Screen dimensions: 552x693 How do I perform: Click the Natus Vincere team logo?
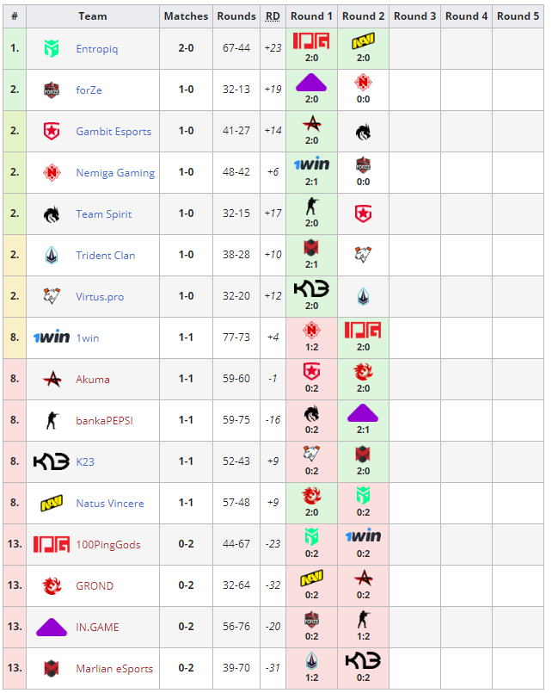[x=52, y=504]
